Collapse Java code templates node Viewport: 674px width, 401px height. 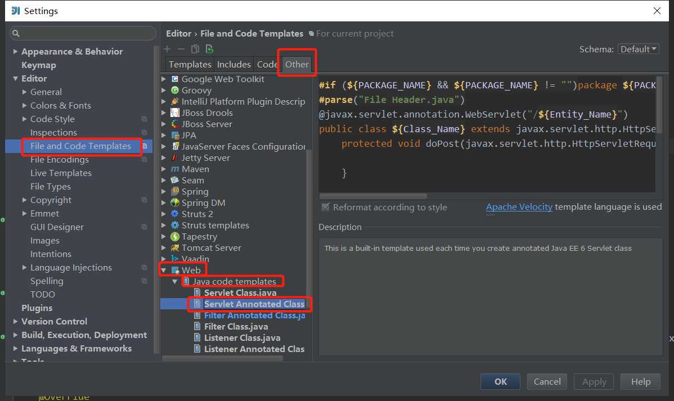(175, 282)
